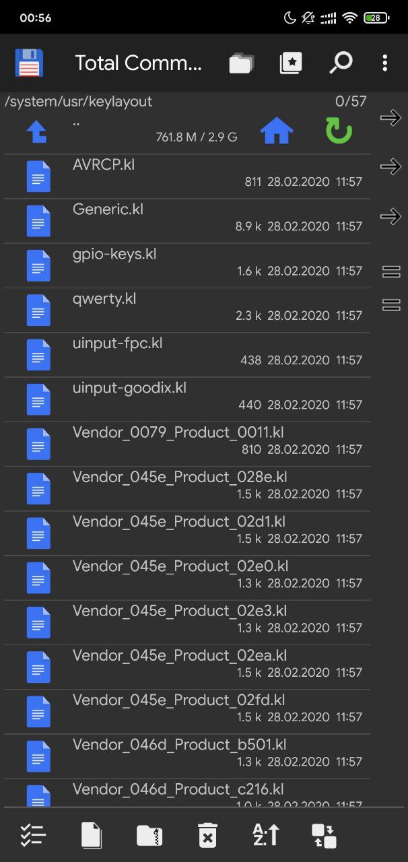The width and height of the screenshot is (408, 862).
Task: Open the A-Z sort order button
Action: click(x=265, y=835)
